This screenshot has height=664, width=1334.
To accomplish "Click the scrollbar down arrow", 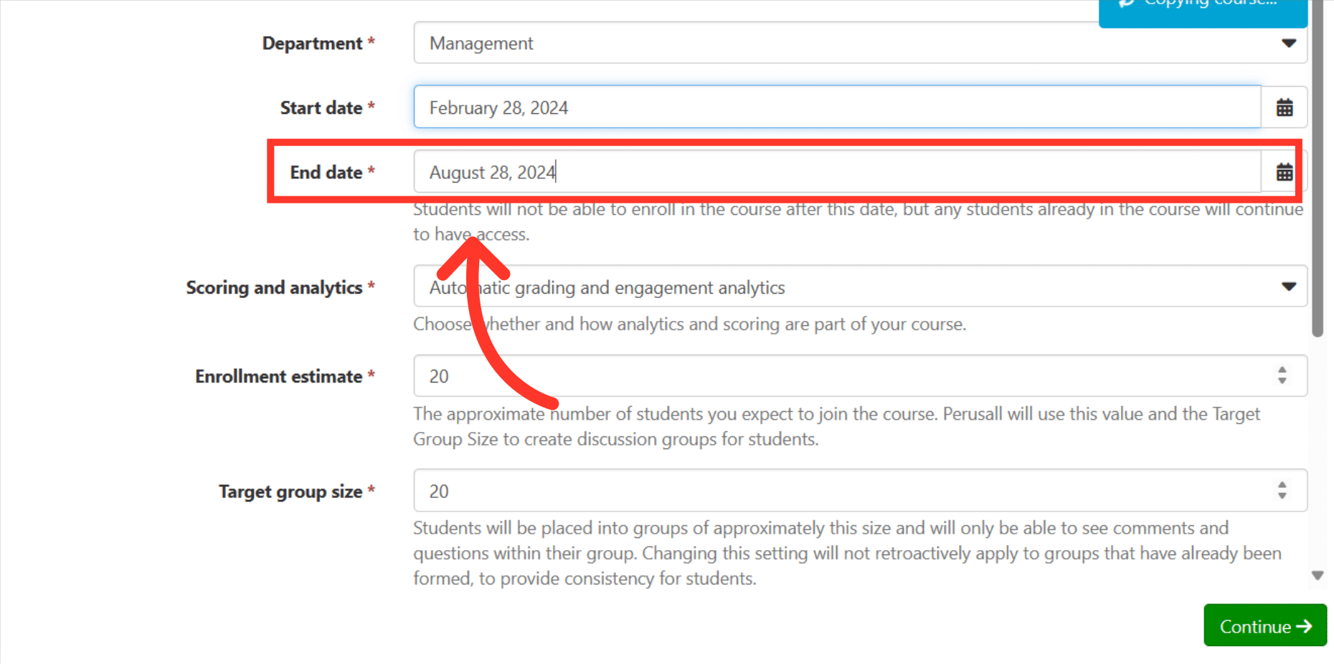I will pos(1318,575).
